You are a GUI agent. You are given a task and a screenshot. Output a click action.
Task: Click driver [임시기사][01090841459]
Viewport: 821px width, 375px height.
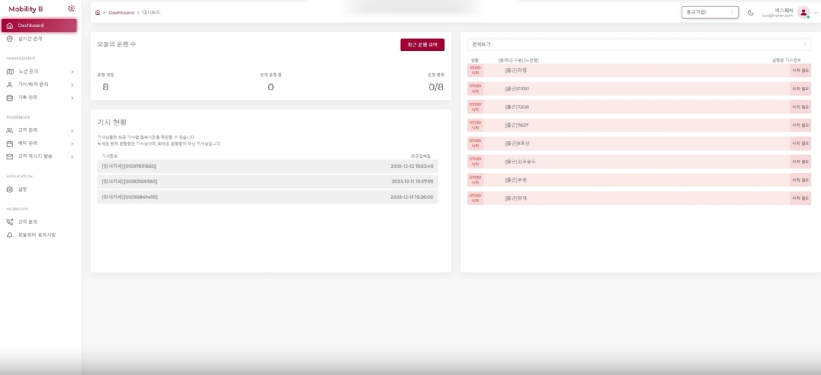(x=129, y=197)
